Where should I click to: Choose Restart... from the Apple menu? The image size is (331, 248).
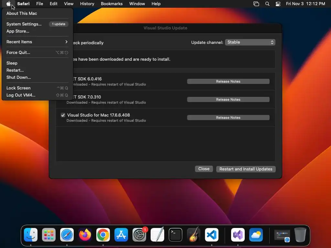coord(37,70)
